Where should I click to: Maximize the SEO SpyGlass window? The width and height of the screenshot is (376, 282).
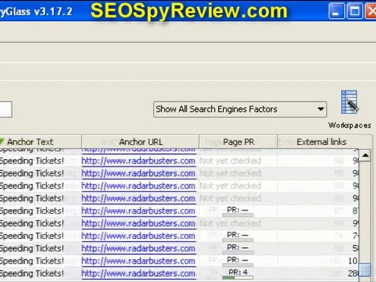pyautogui.click(x=355, y=11)
